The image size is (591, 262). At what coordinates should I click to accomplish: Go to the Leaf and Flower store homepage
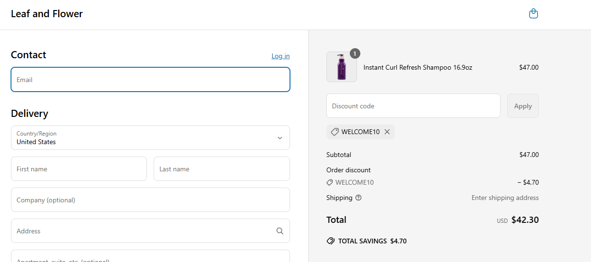pyautogui.click(x=47, y=14)
